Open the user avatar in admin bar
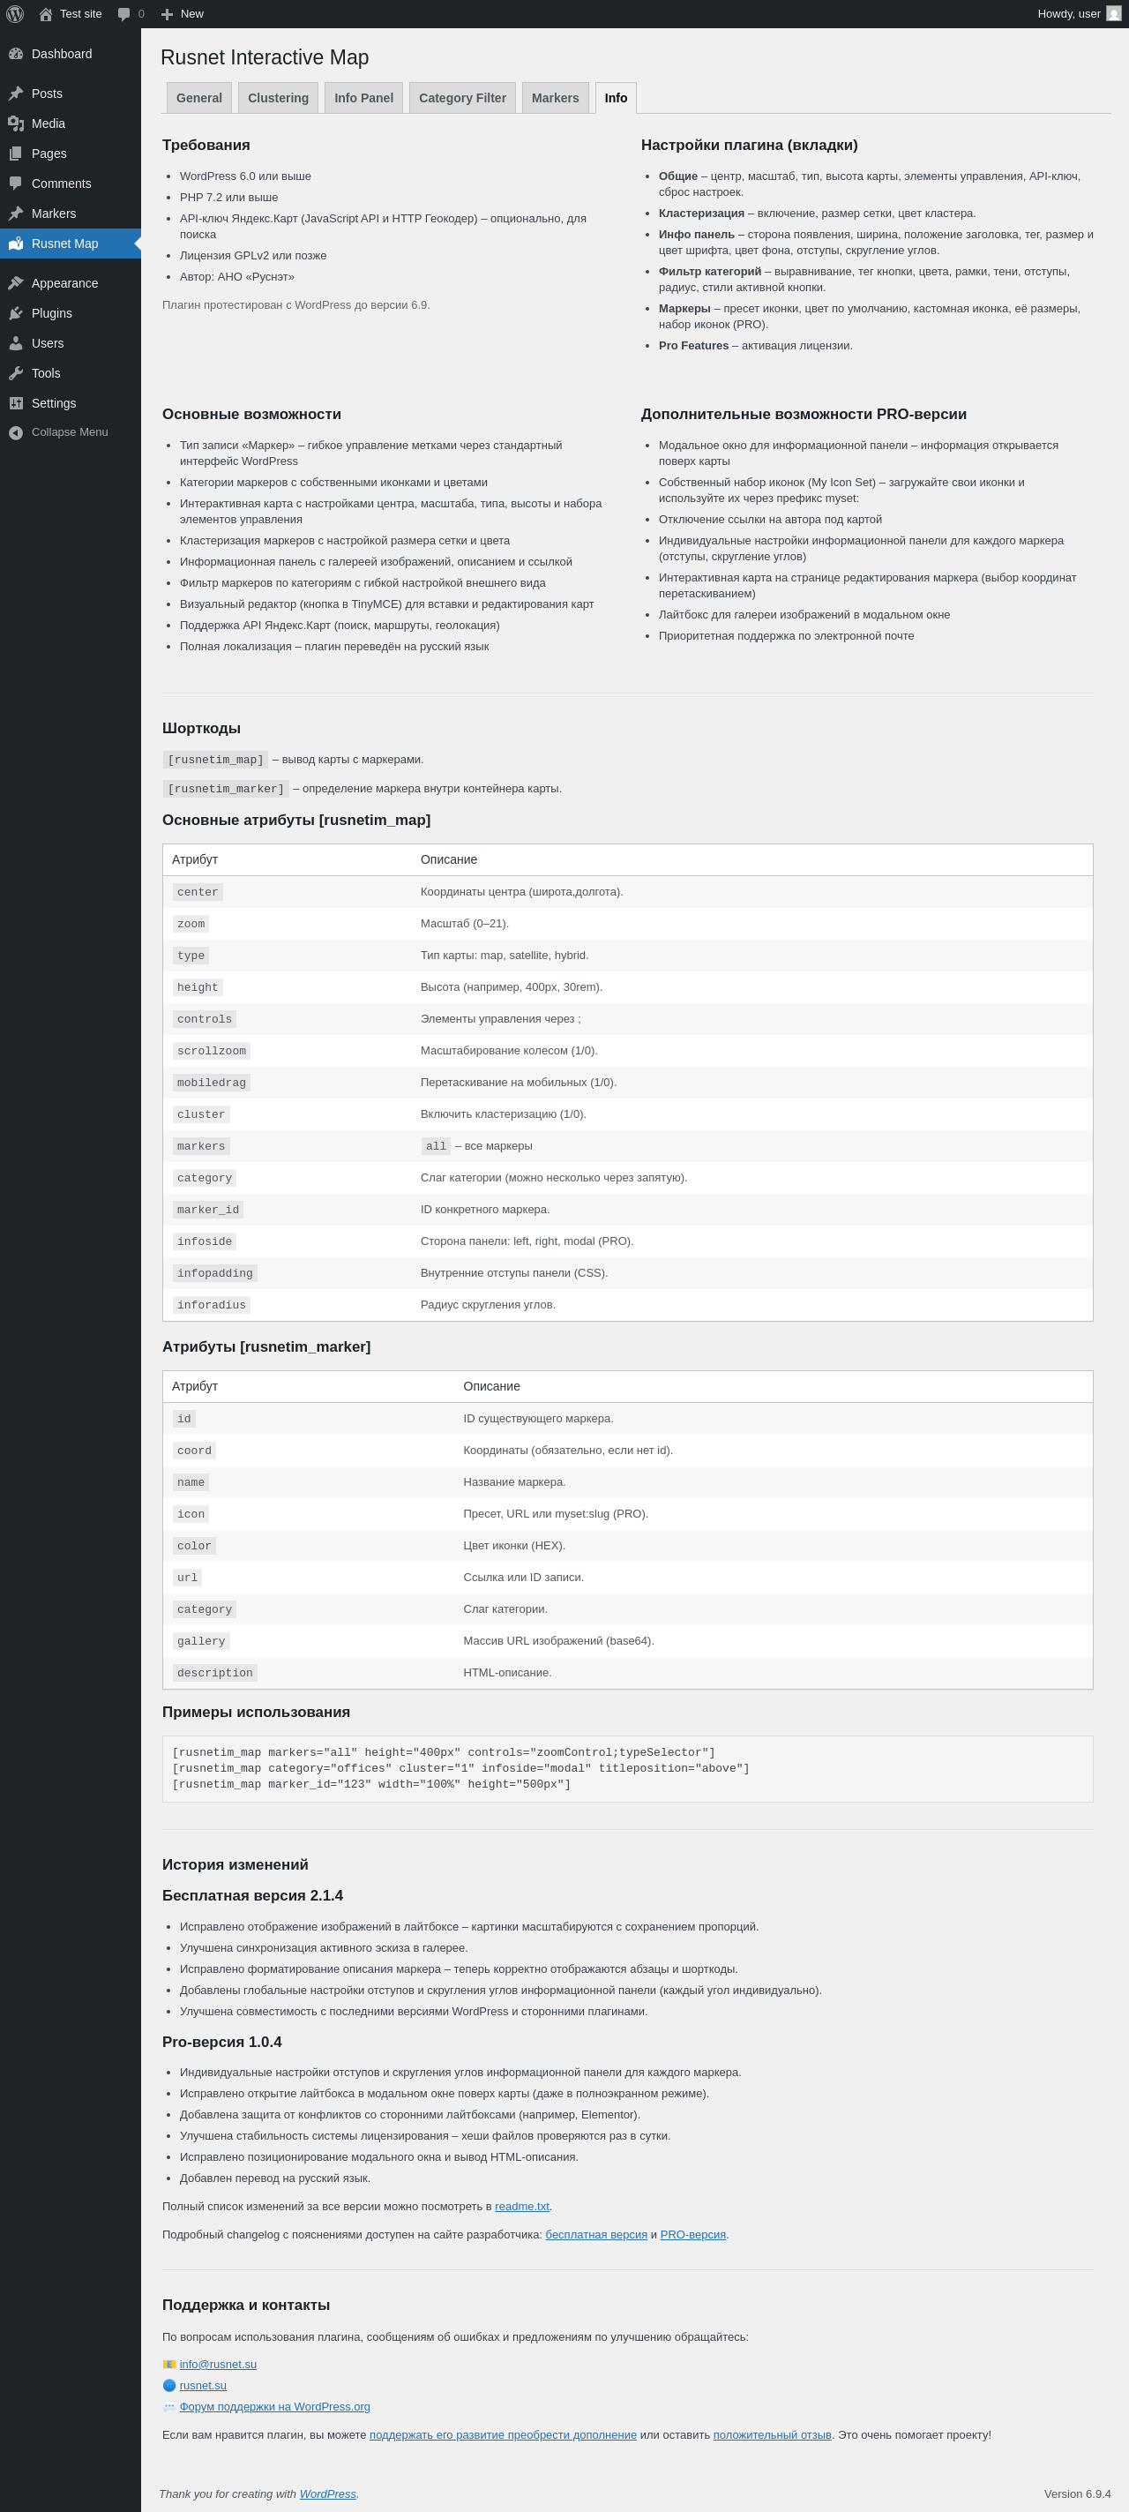 click(x=1113, y=13)
